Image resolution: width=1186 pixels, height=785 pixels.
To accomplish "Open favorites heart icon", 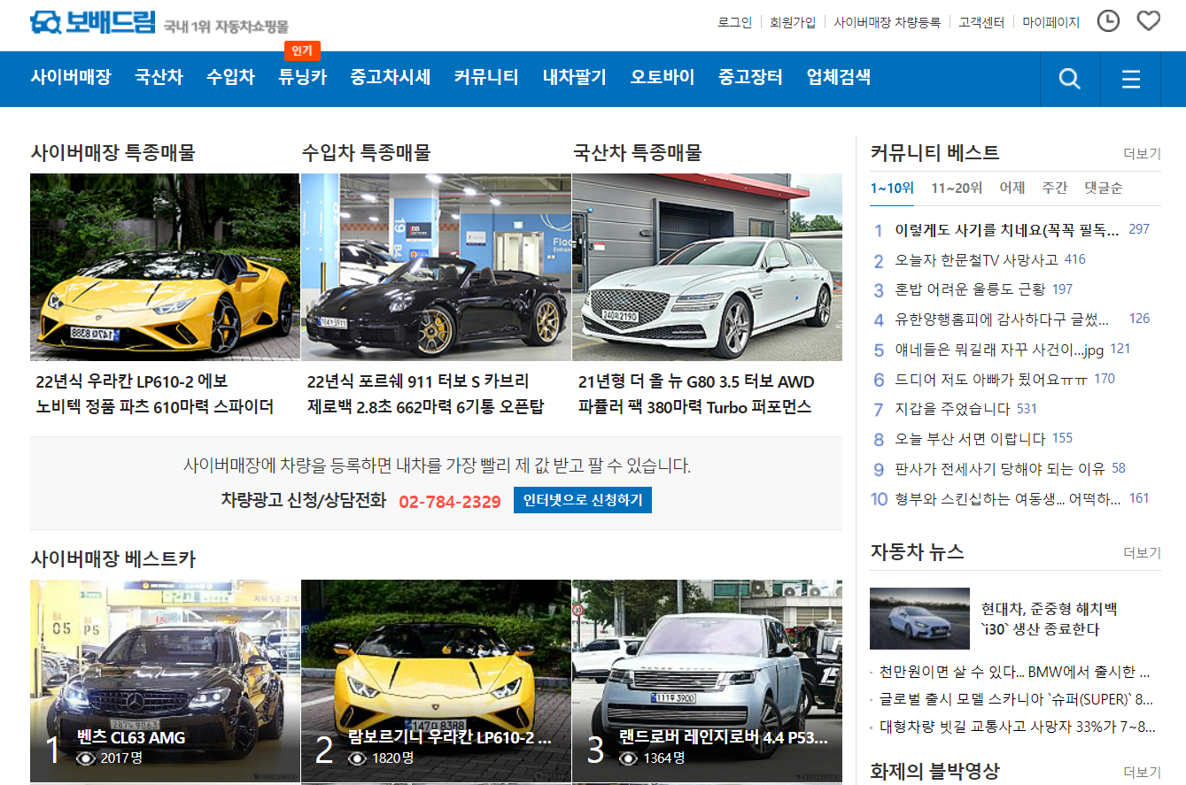I will coord(1149,21).
